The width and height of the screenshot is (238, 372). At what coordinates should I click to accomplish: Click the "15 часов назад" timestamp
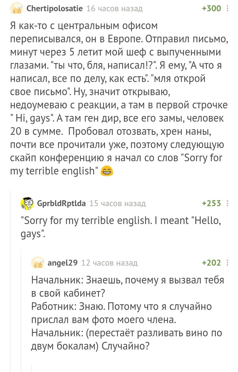(x=117, y=204)
